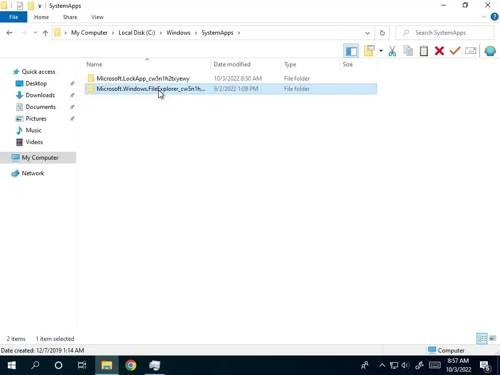The height and width of the screenshot is (375, 500).
Task: Switch to the Home ribbon tab
Action: tap(42, 17)
